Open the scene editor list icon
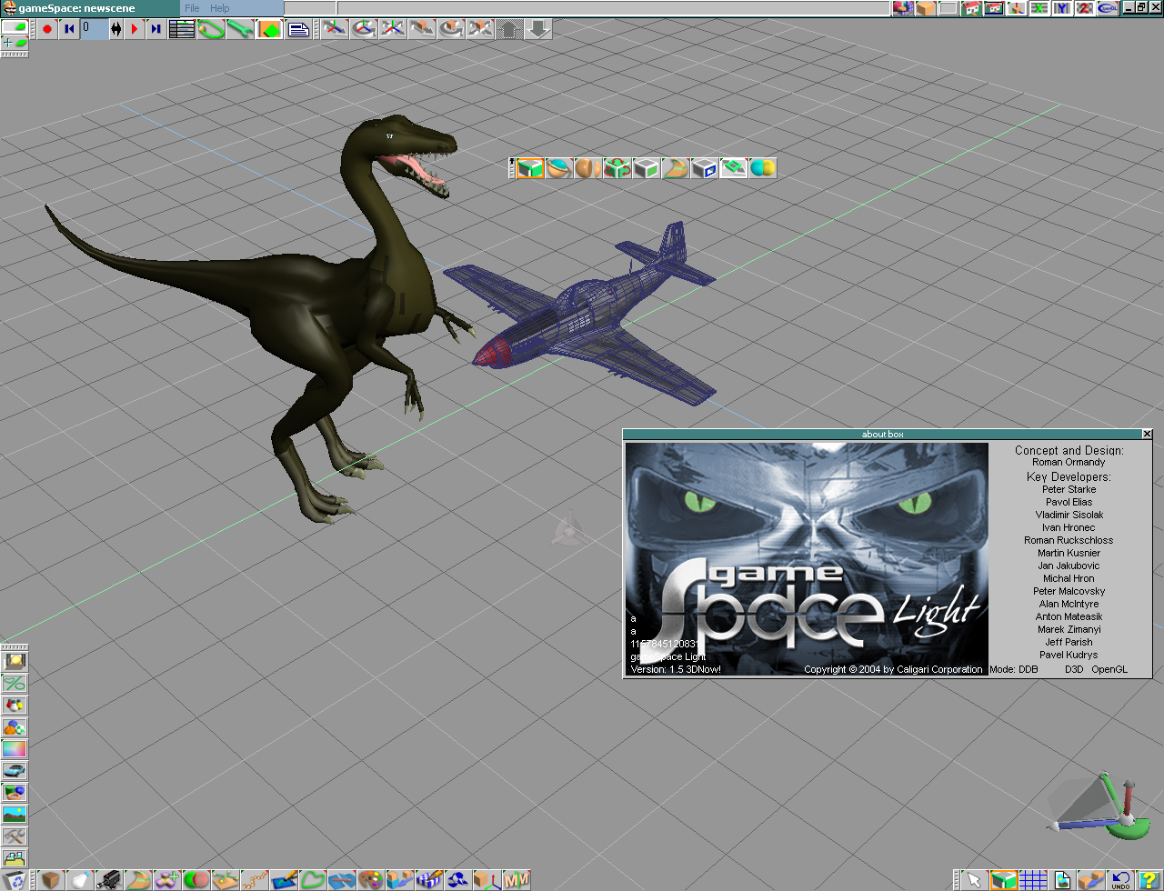1164x891 pixels. [x=182, y=29]
